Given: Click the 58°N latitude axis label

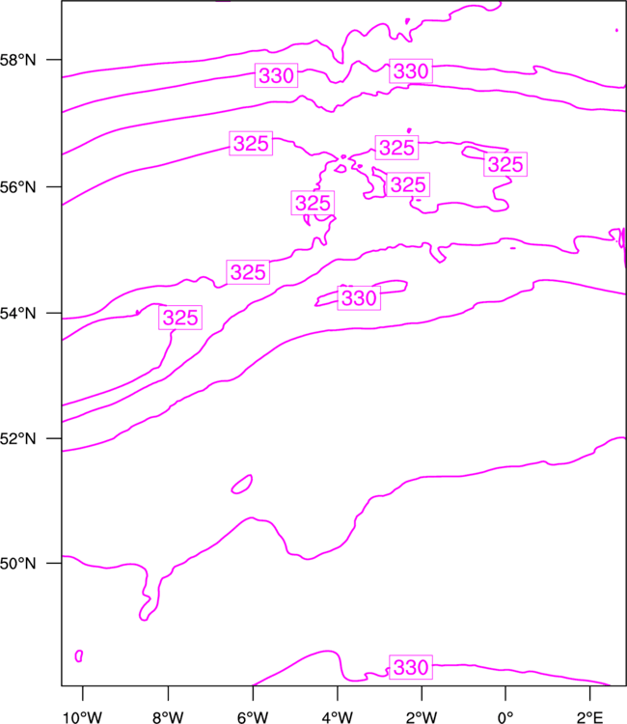Looking at the screenshot, I should pyautogui.click(x=17, y=60).
